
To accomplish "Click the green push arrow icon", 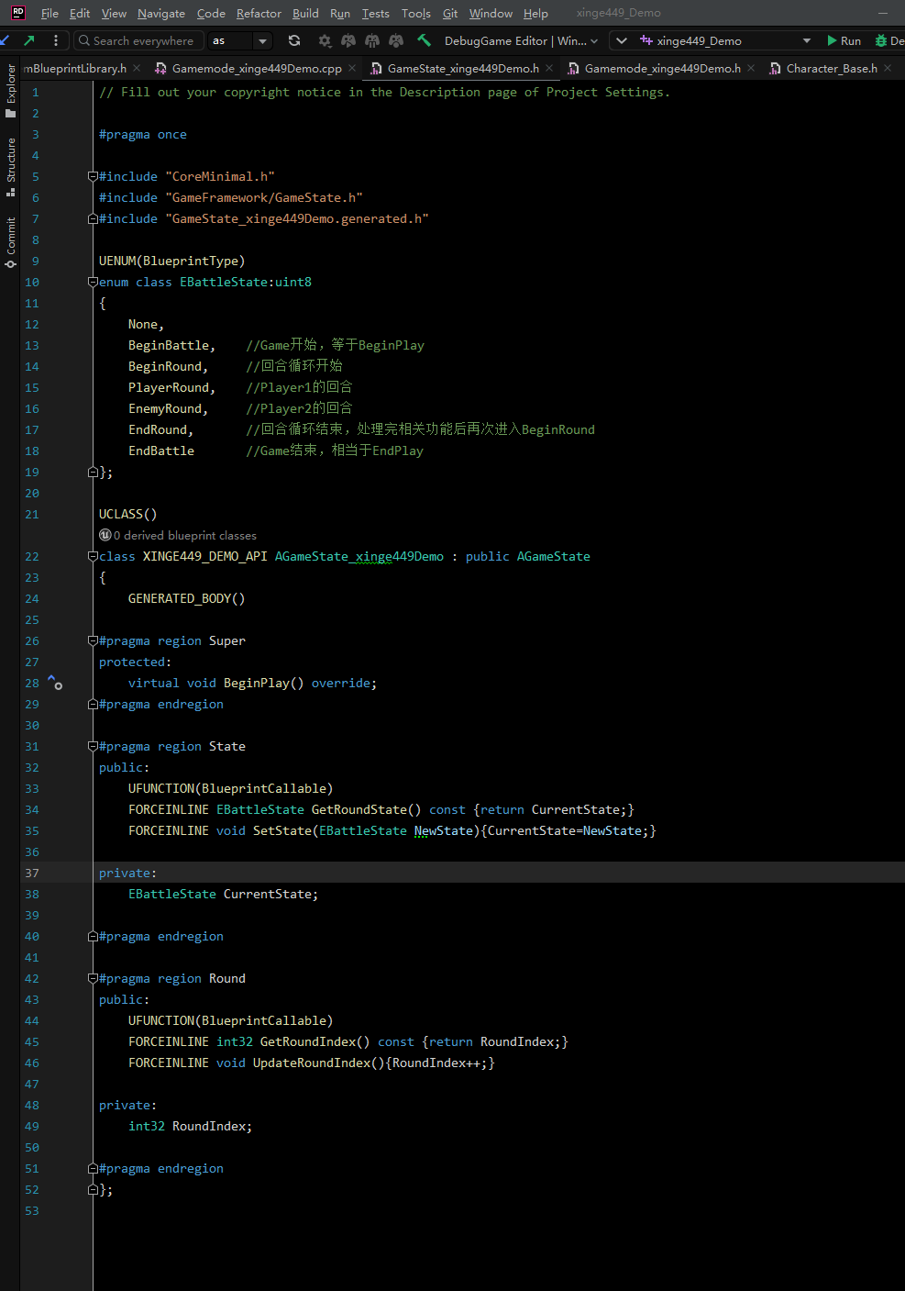I will pos(29,40).
